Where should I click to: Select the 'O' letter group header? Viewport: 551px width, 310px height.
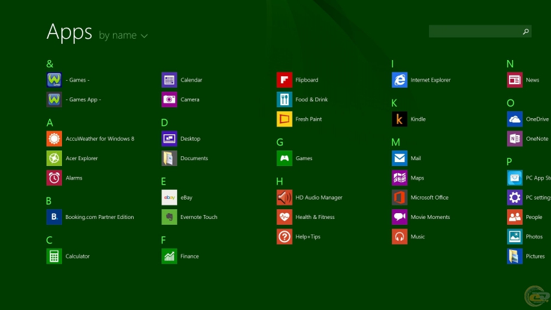pos(510,103)
